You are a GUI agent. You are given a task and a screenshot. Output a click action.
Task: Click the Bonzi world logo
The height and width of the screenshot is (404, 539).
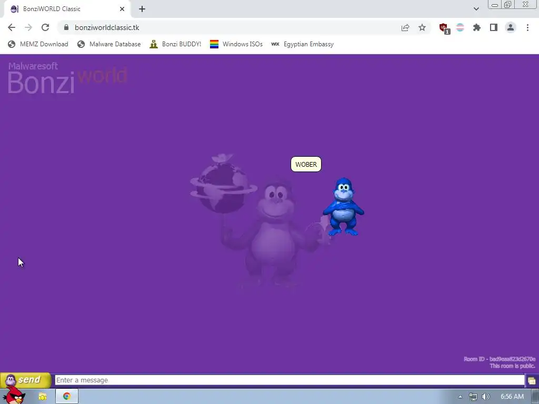coord(67,78)
